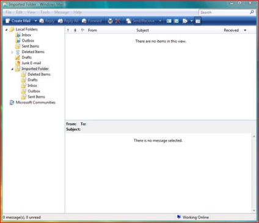Open Windows Calendar icon in toolbar

click(x=177, y=21)
